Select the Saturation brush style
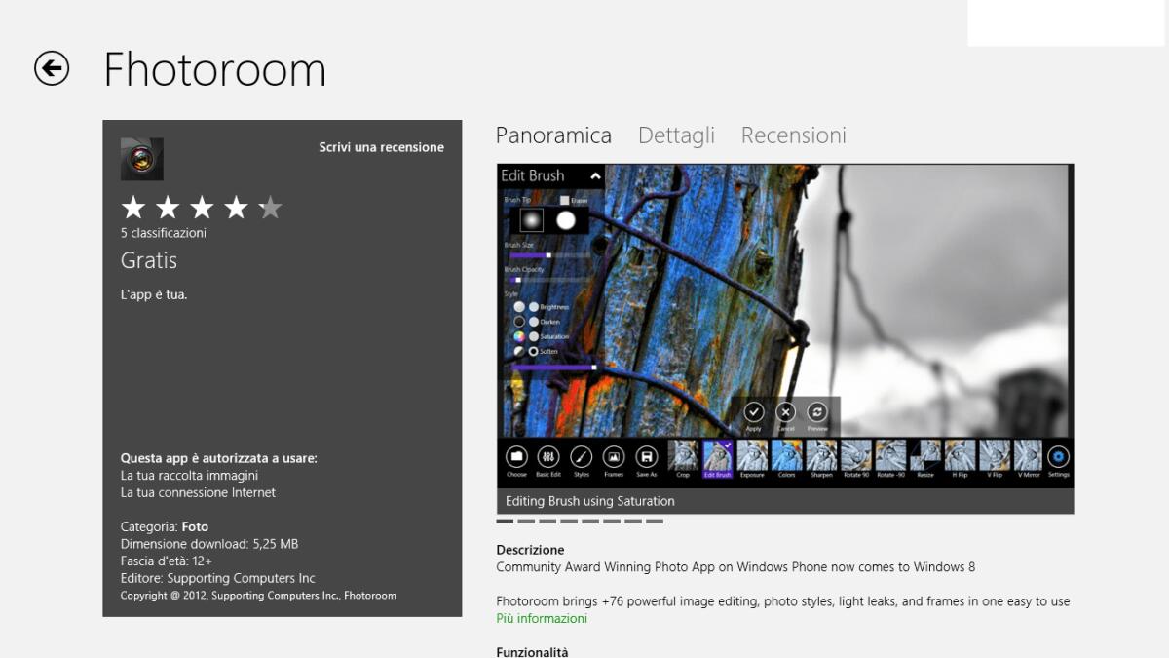 click(534, 335)
